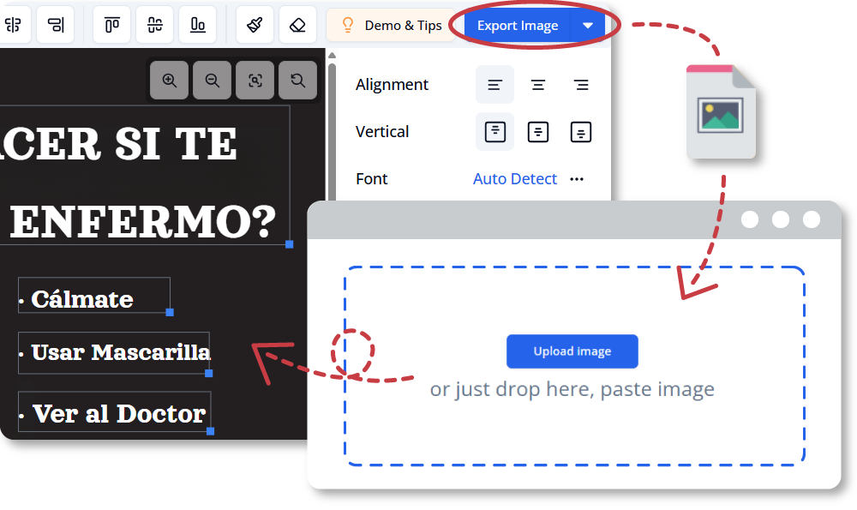
Task: Select the align bottom edges icon
Action: [198, 25]
